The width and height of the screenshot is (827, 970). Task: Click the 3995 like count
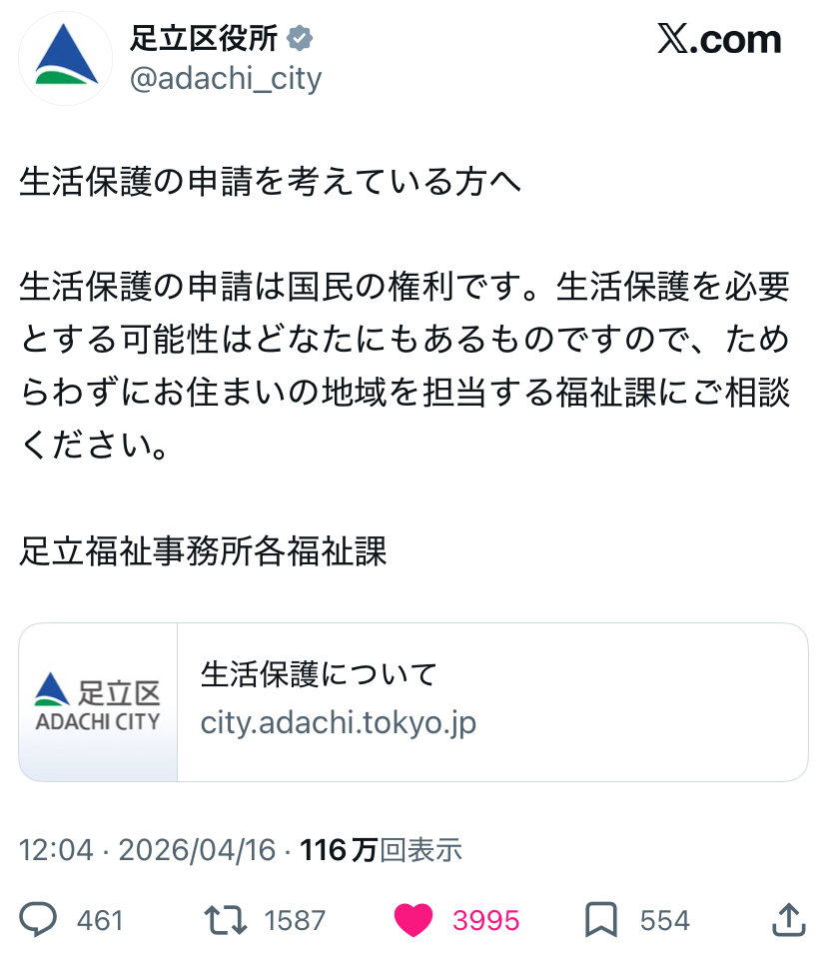(486, 920)
